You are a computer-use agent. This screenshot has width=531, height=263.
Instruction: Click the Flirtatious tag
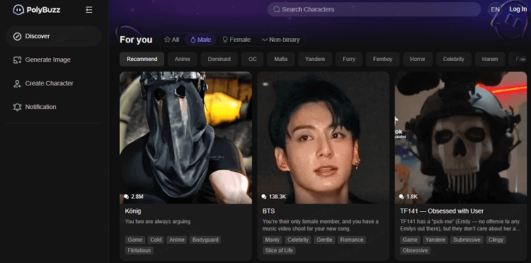(139, 251)
